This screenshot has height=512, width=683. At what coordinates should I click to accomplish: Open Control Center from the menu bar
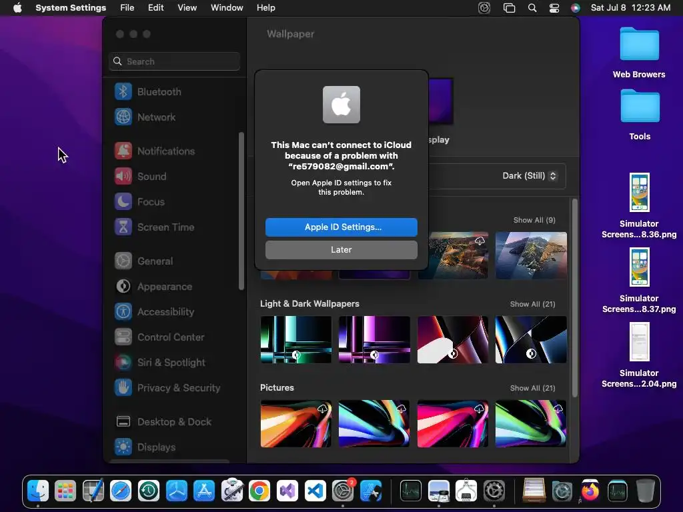click(554, 8)
